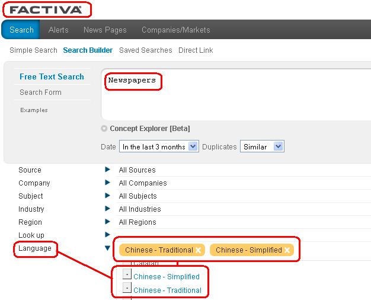The image size is (371, 300).
Task: Click the Look up row label
Action: (x=31, y=235)
